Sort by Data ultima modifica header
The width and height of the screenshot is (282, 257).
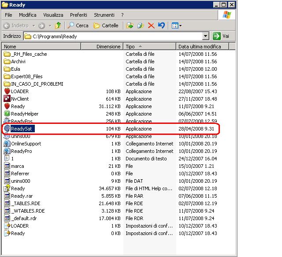click(x=203, y=47)
